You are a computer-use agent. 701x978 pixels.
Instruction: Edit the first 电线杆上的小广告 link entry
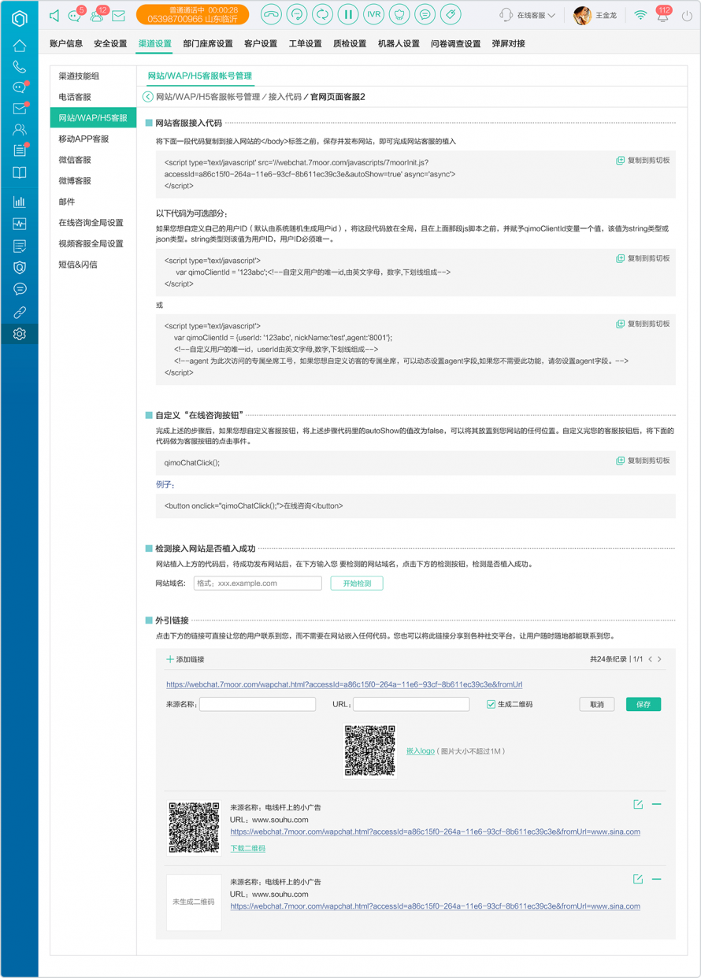pos(638,805)
